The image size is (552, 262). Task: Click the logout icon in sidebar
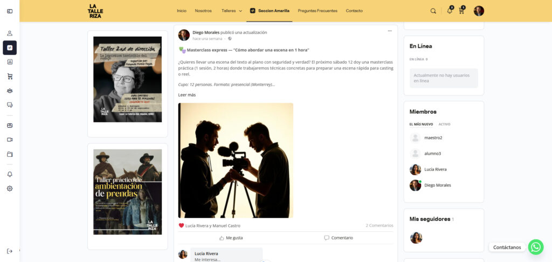pyautogui.click(x=10, y=251)
